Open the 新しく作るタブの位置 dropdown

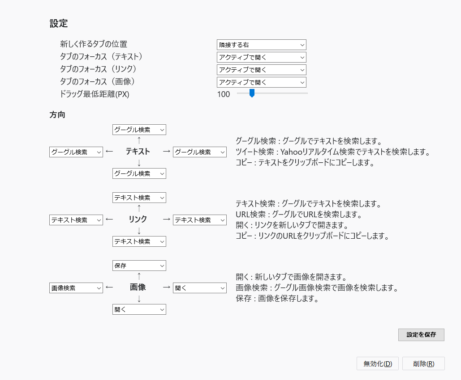(261, 45)
